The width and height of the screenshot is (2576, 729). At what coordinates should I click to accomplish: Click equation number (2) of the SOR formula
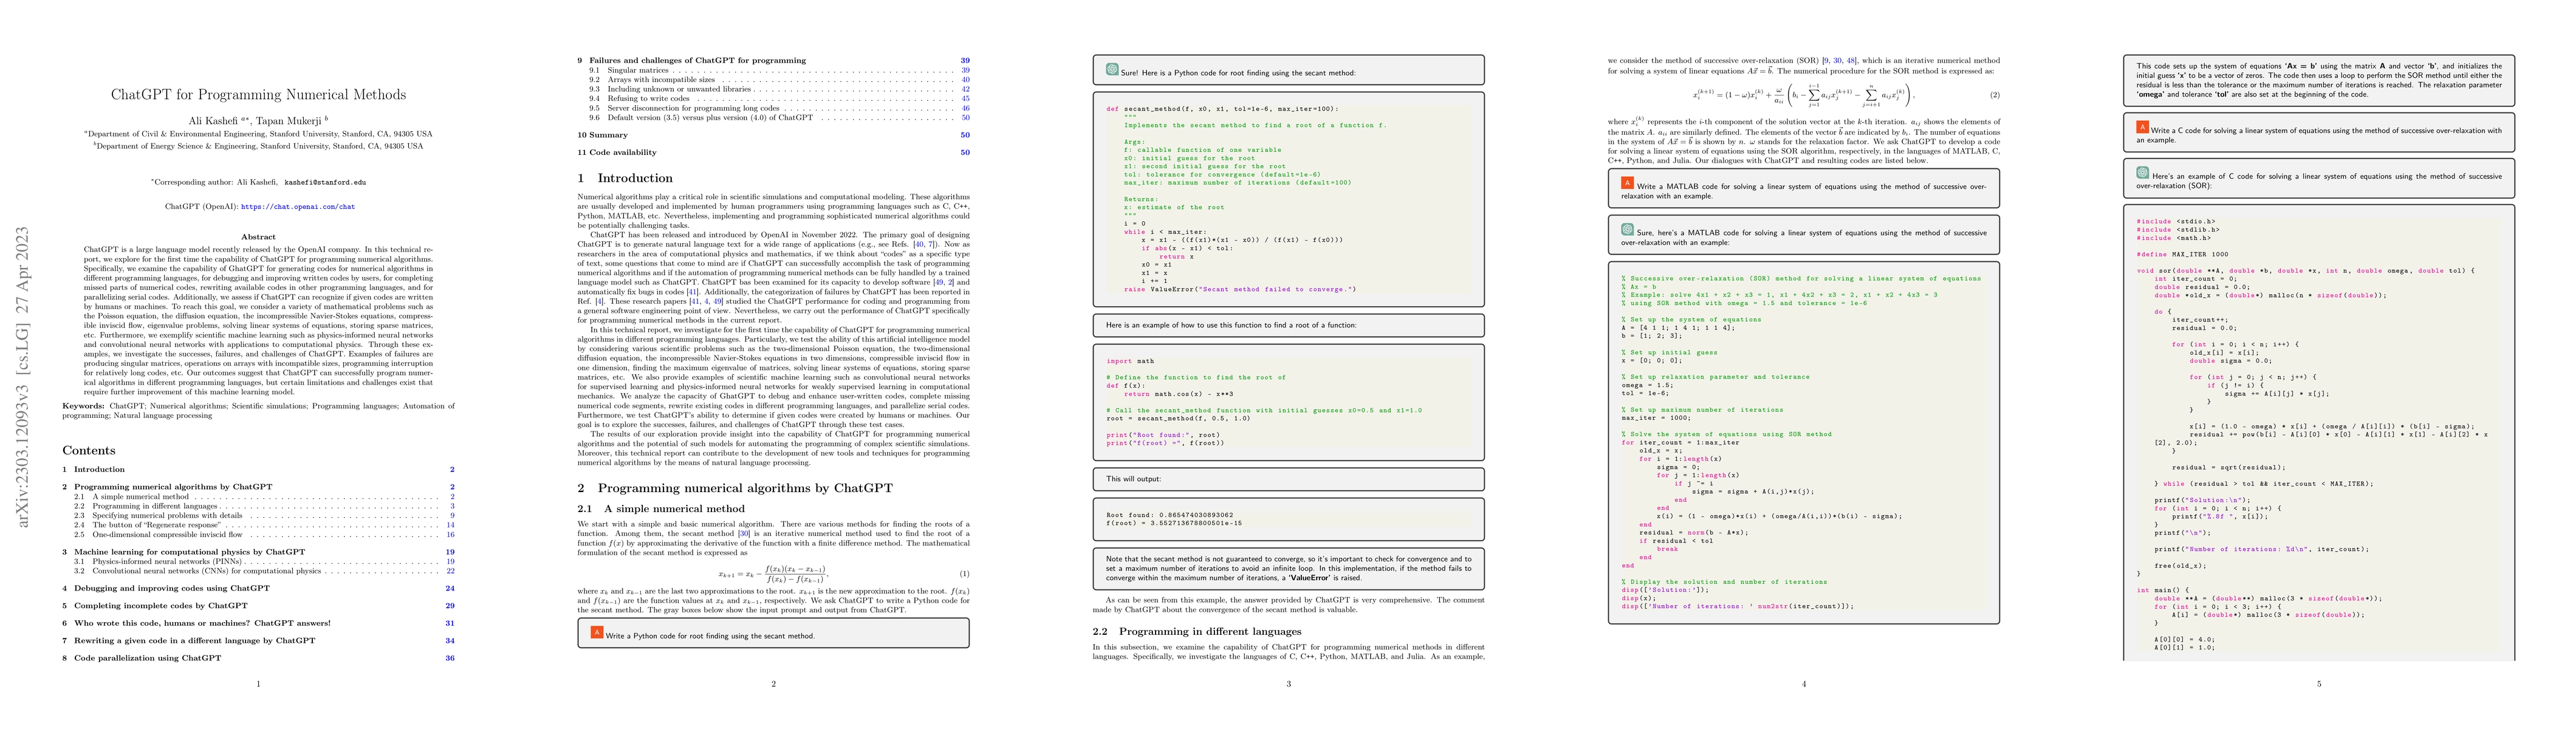pyautogui.click(x=1995, y=95)
